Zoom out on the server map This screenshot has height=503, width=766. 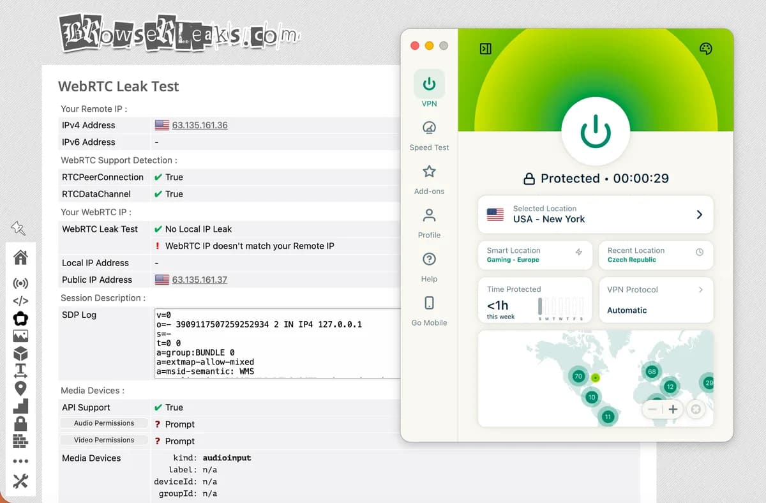click(652, 409)
